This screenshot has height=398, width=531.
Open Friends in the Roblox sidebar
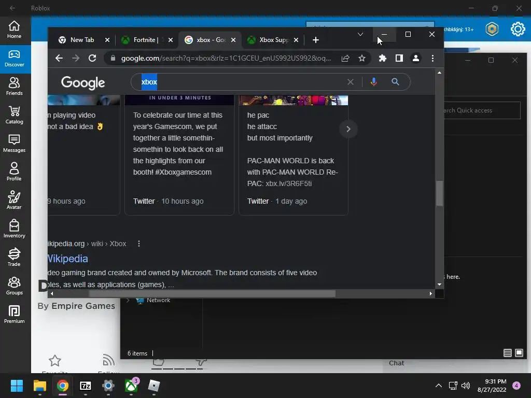click(x=14, y=87)
